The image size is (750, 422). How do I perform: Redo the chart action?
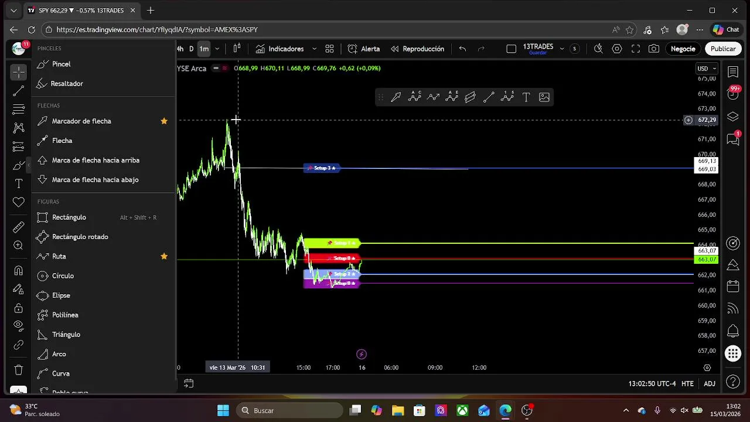click(481, 49)
